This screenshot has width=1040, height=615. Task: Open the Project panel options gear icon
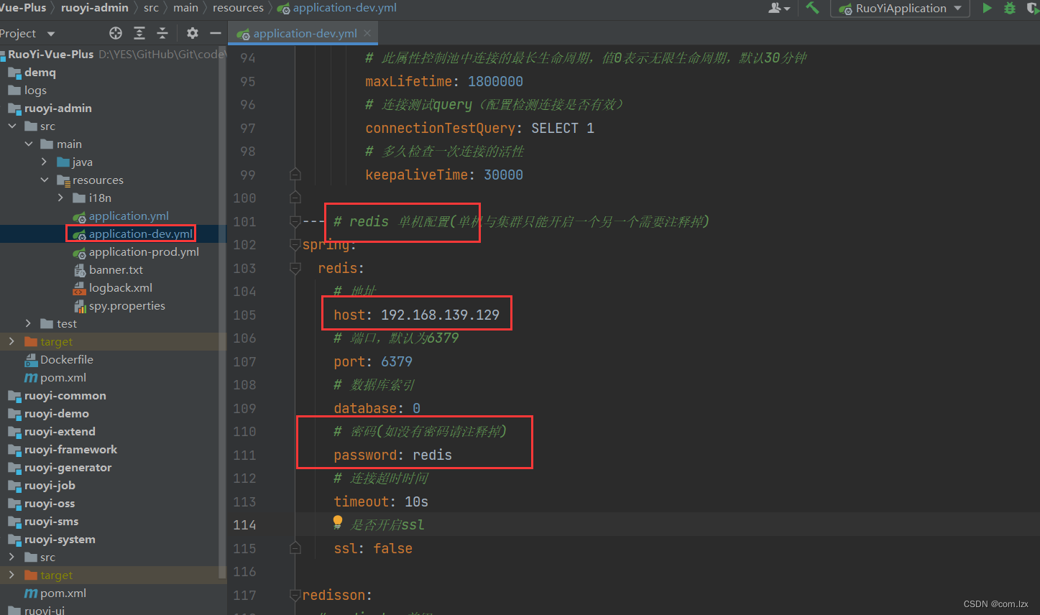point(192,33)
